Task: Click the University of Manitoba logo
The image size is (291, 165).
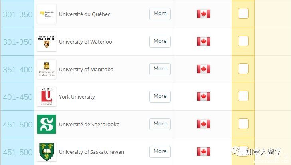Action: tap(46, 69)
